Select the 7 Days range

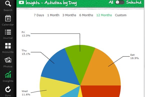pyautogui.click(x=39, y=15)
